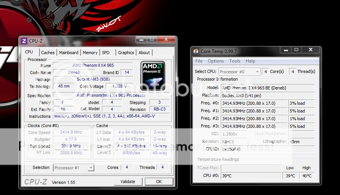340x195 pixels.
Task: Click the Level 2 cache value 4 x 512 KBytes
Action: click(131, 146)
